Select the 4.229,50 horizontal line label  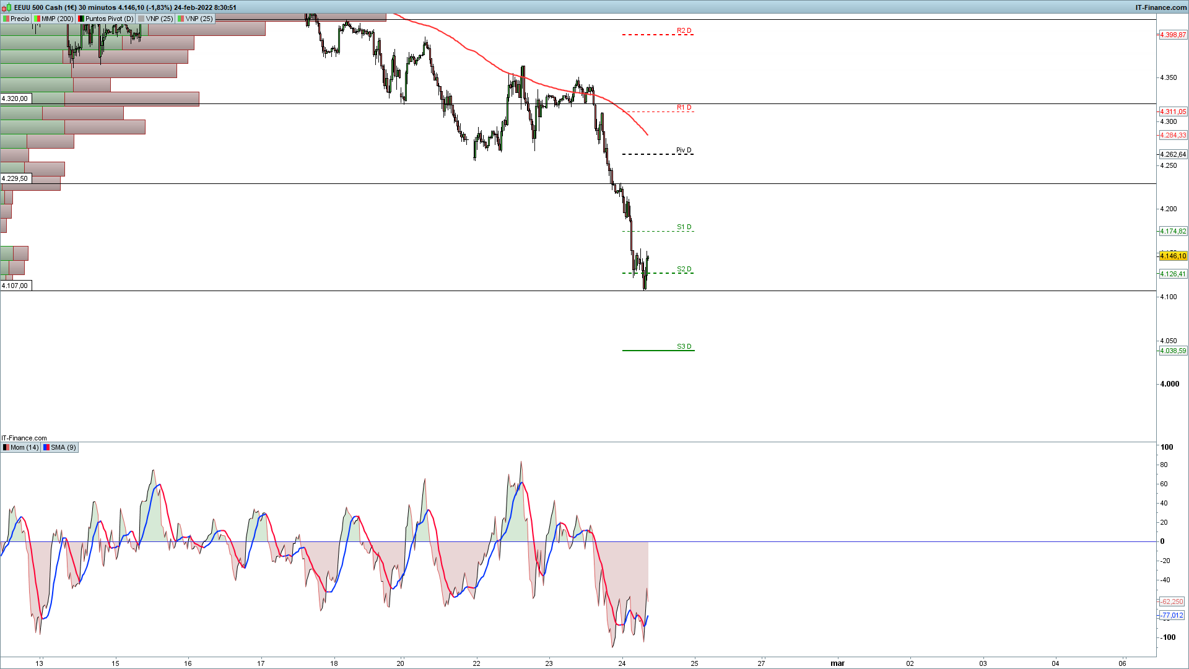(x=15, y=178)
